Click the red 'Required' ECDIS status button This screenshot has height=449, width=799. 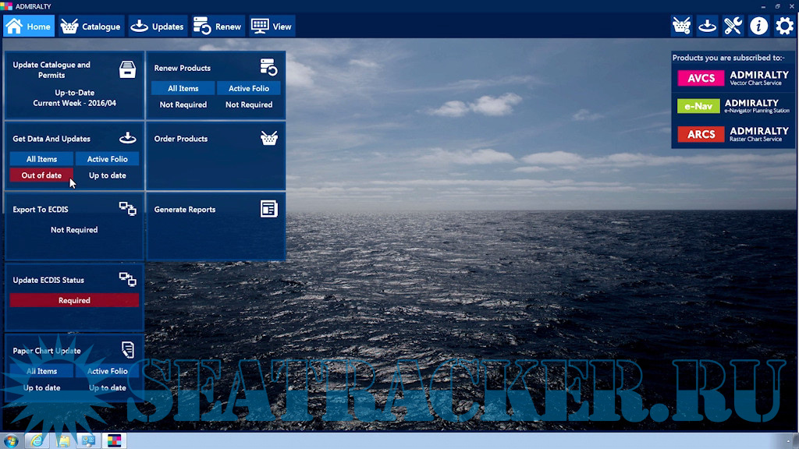74,300
